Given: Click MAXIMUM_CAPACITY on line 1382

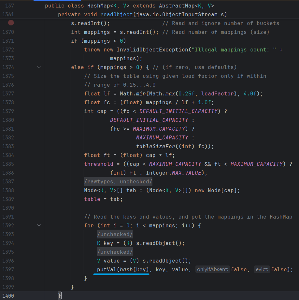Looking at the screenshot, I should coord(162,137).
